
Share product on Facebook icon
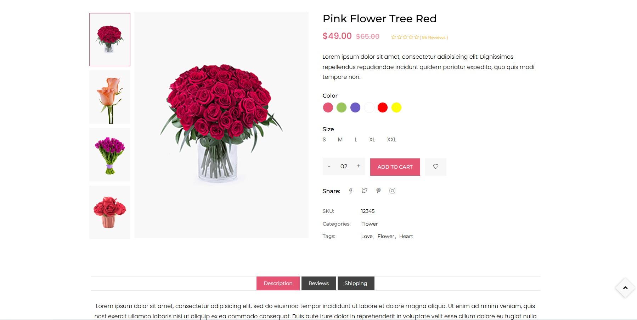click(x=351, y=191)
